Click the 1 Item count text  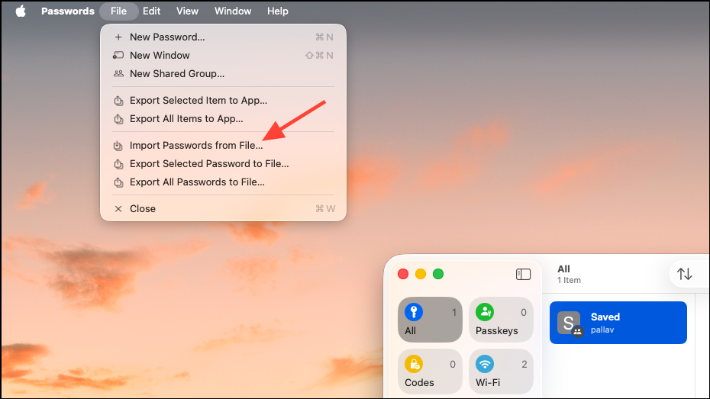point(569,280)
